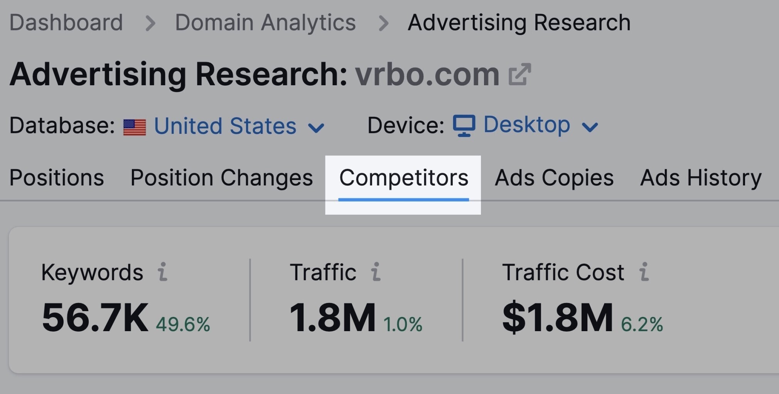Screen dimensions: 779x394
Task: Click breadcrumb arrow after Domain Analytics
Action: pyautogui.click(x=383, y=23)
